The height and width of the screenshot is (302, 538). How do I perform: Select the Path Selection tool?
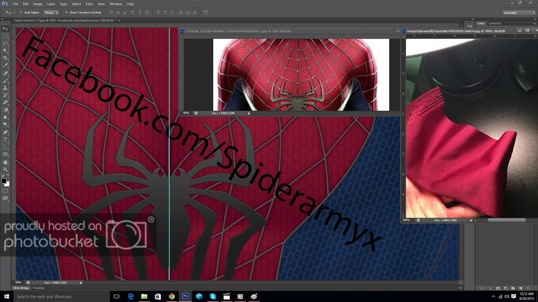click(x=5, y=147)
